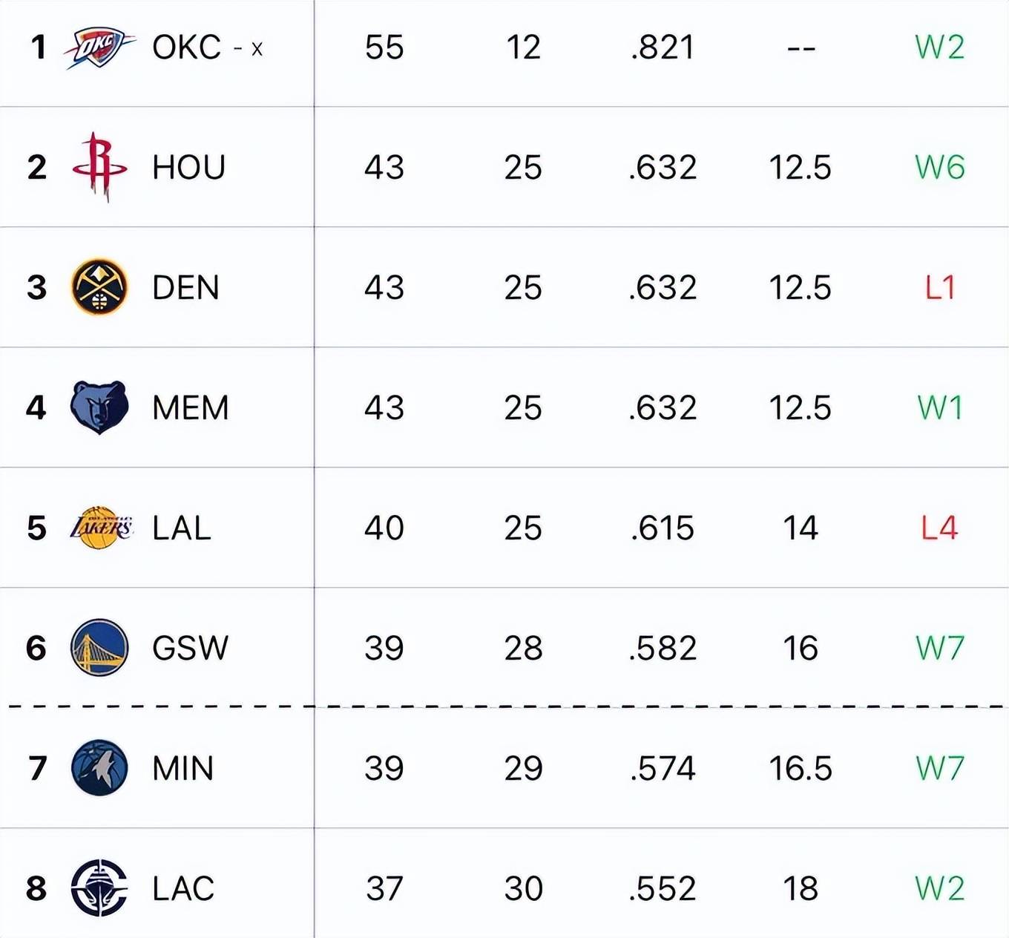Click the Lakers' L4 streak value
The width and height of the screenshot is (1009, 938).
point(939,528)
